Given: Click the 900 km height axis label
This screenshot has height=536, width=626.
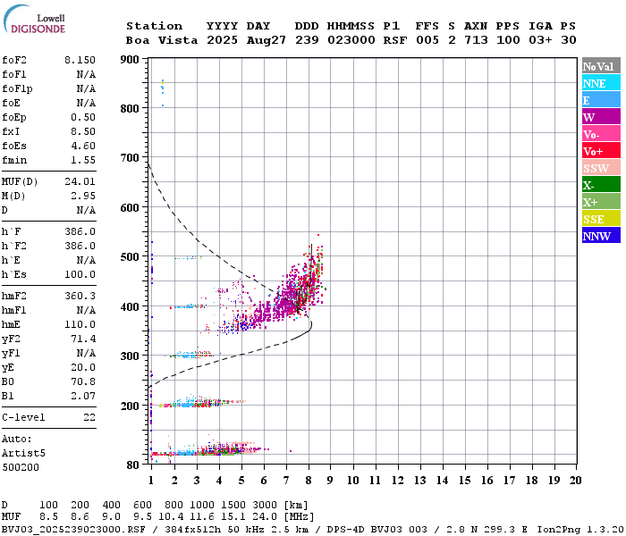Looking at the screenshot, I should 130,60.
